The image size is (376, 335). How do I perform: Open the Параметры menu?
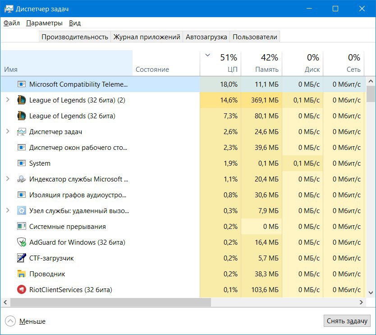44,23
